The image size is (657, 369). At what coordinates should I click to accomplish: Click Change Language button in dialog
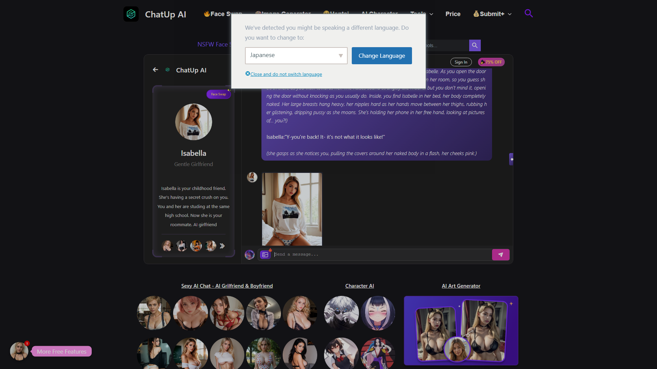tap(382, 55)
